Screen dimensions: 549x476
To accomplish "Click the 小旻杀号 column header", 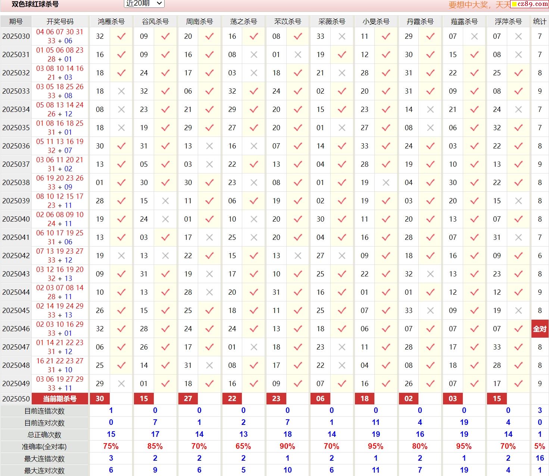I will click(376, 22).
